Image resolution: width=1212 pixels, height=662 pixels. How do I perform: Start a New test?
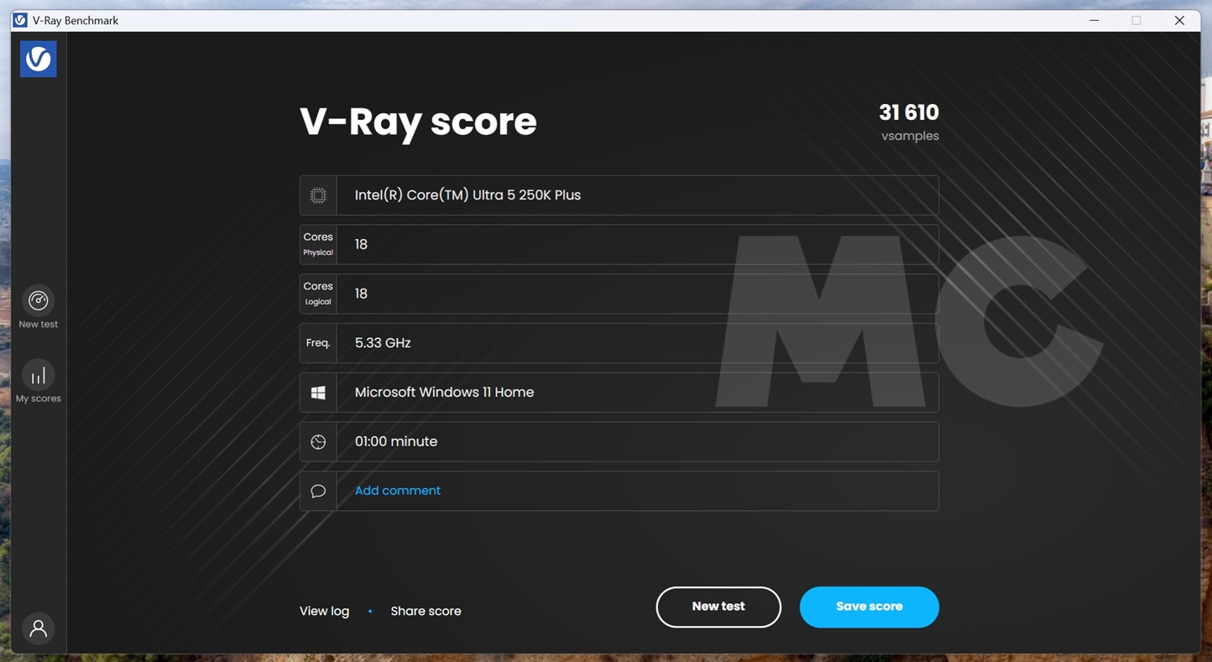718,606
